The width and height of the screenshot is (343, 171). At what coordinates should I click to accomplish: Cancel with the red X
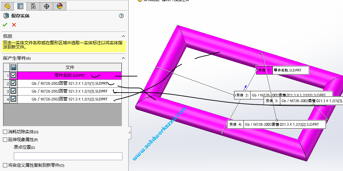point(14,25)
